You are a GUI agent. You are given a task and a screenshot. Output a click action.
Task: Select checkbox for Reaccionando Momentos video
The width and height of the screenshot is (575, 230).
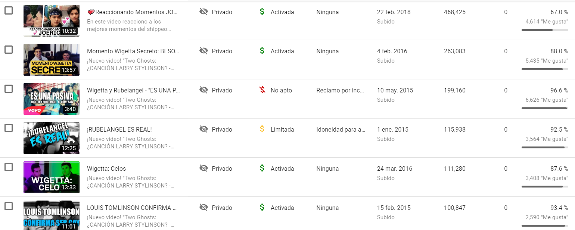9,10
